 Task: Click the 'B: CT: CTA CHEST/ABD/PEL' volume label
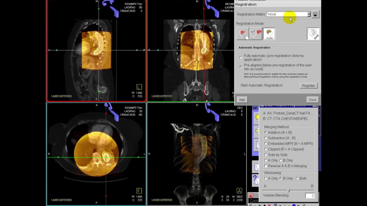click(286, 118)
